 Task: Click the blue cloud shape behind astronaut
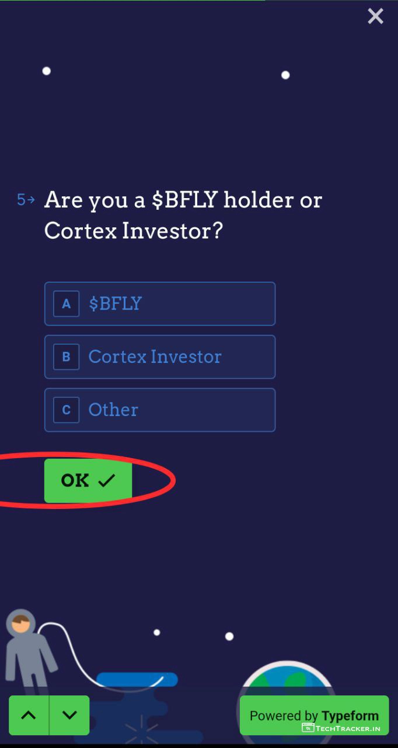pos(137,680)
